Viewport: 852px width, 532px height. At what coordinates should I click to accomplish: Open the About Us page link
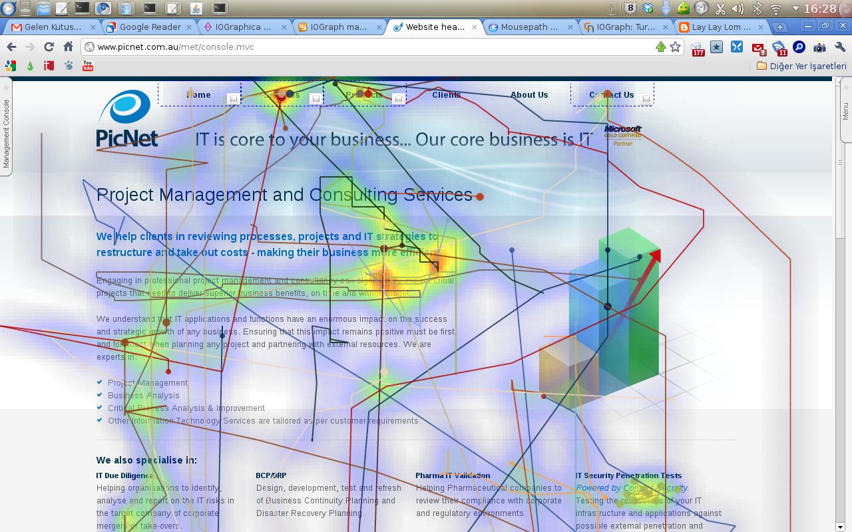(529, 94)
